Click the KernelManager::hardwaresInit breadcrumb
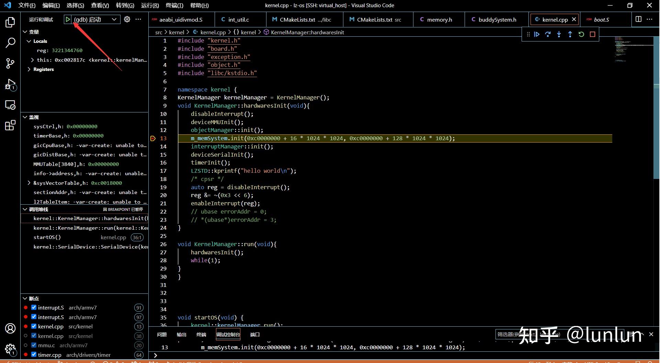This screenshot has height=363, width=660. point(304,32)
